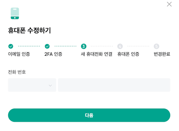Viewport: 179px width, 131px height.
Task: Click the 이메일 인증 checkmark step icon
Action: coord(11,46)
